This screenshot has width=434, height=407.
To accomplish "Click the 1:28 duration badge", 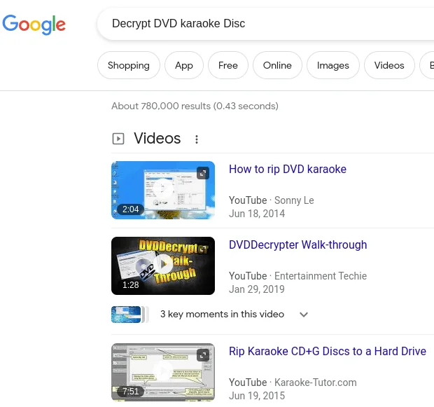I will pos(130,285).
